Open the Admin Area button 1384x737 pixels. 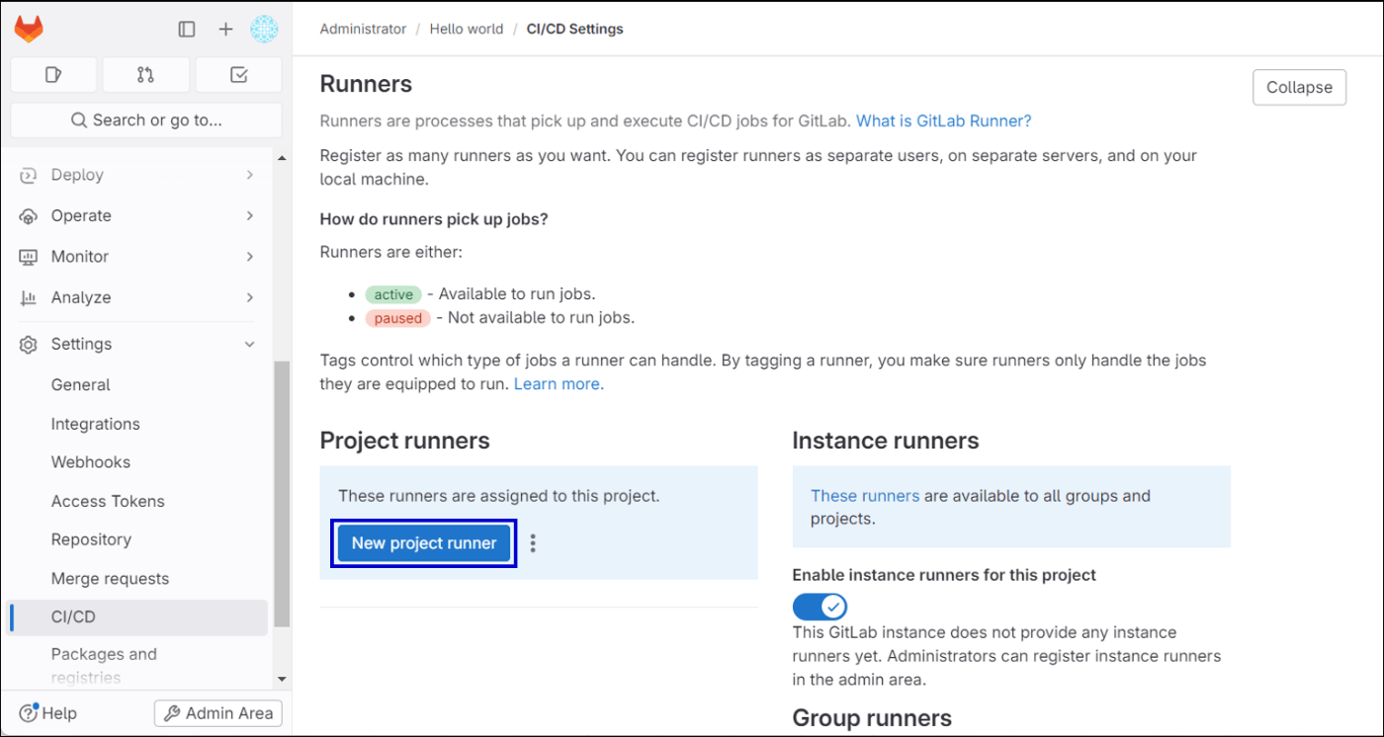click(x=218, y=713)
